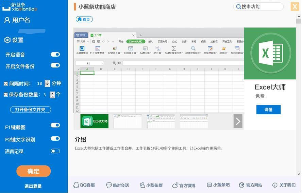Click the 用户名 user profile icon

click(x=7, y=20)
